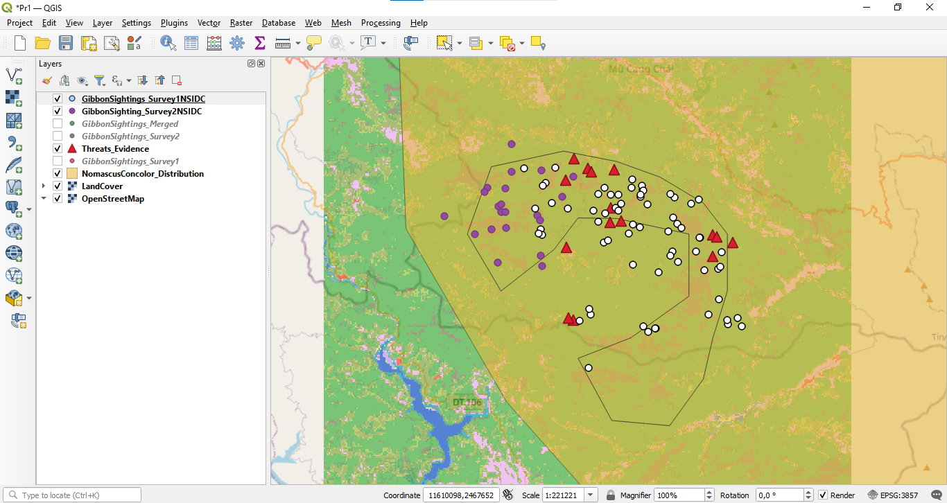The image size is (947, 503).
Task: Click the Remove Layer icon
Action: (177, 80)
